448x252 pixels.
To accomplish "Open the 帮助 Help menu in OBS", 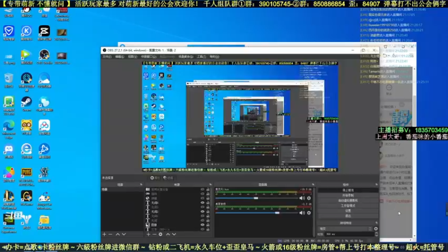I will (x=214, y=57).
